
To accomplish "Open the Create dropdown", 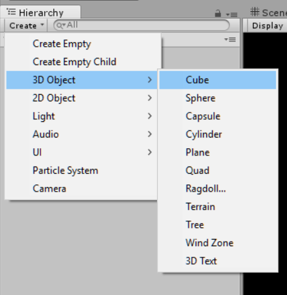I will 26,26.
